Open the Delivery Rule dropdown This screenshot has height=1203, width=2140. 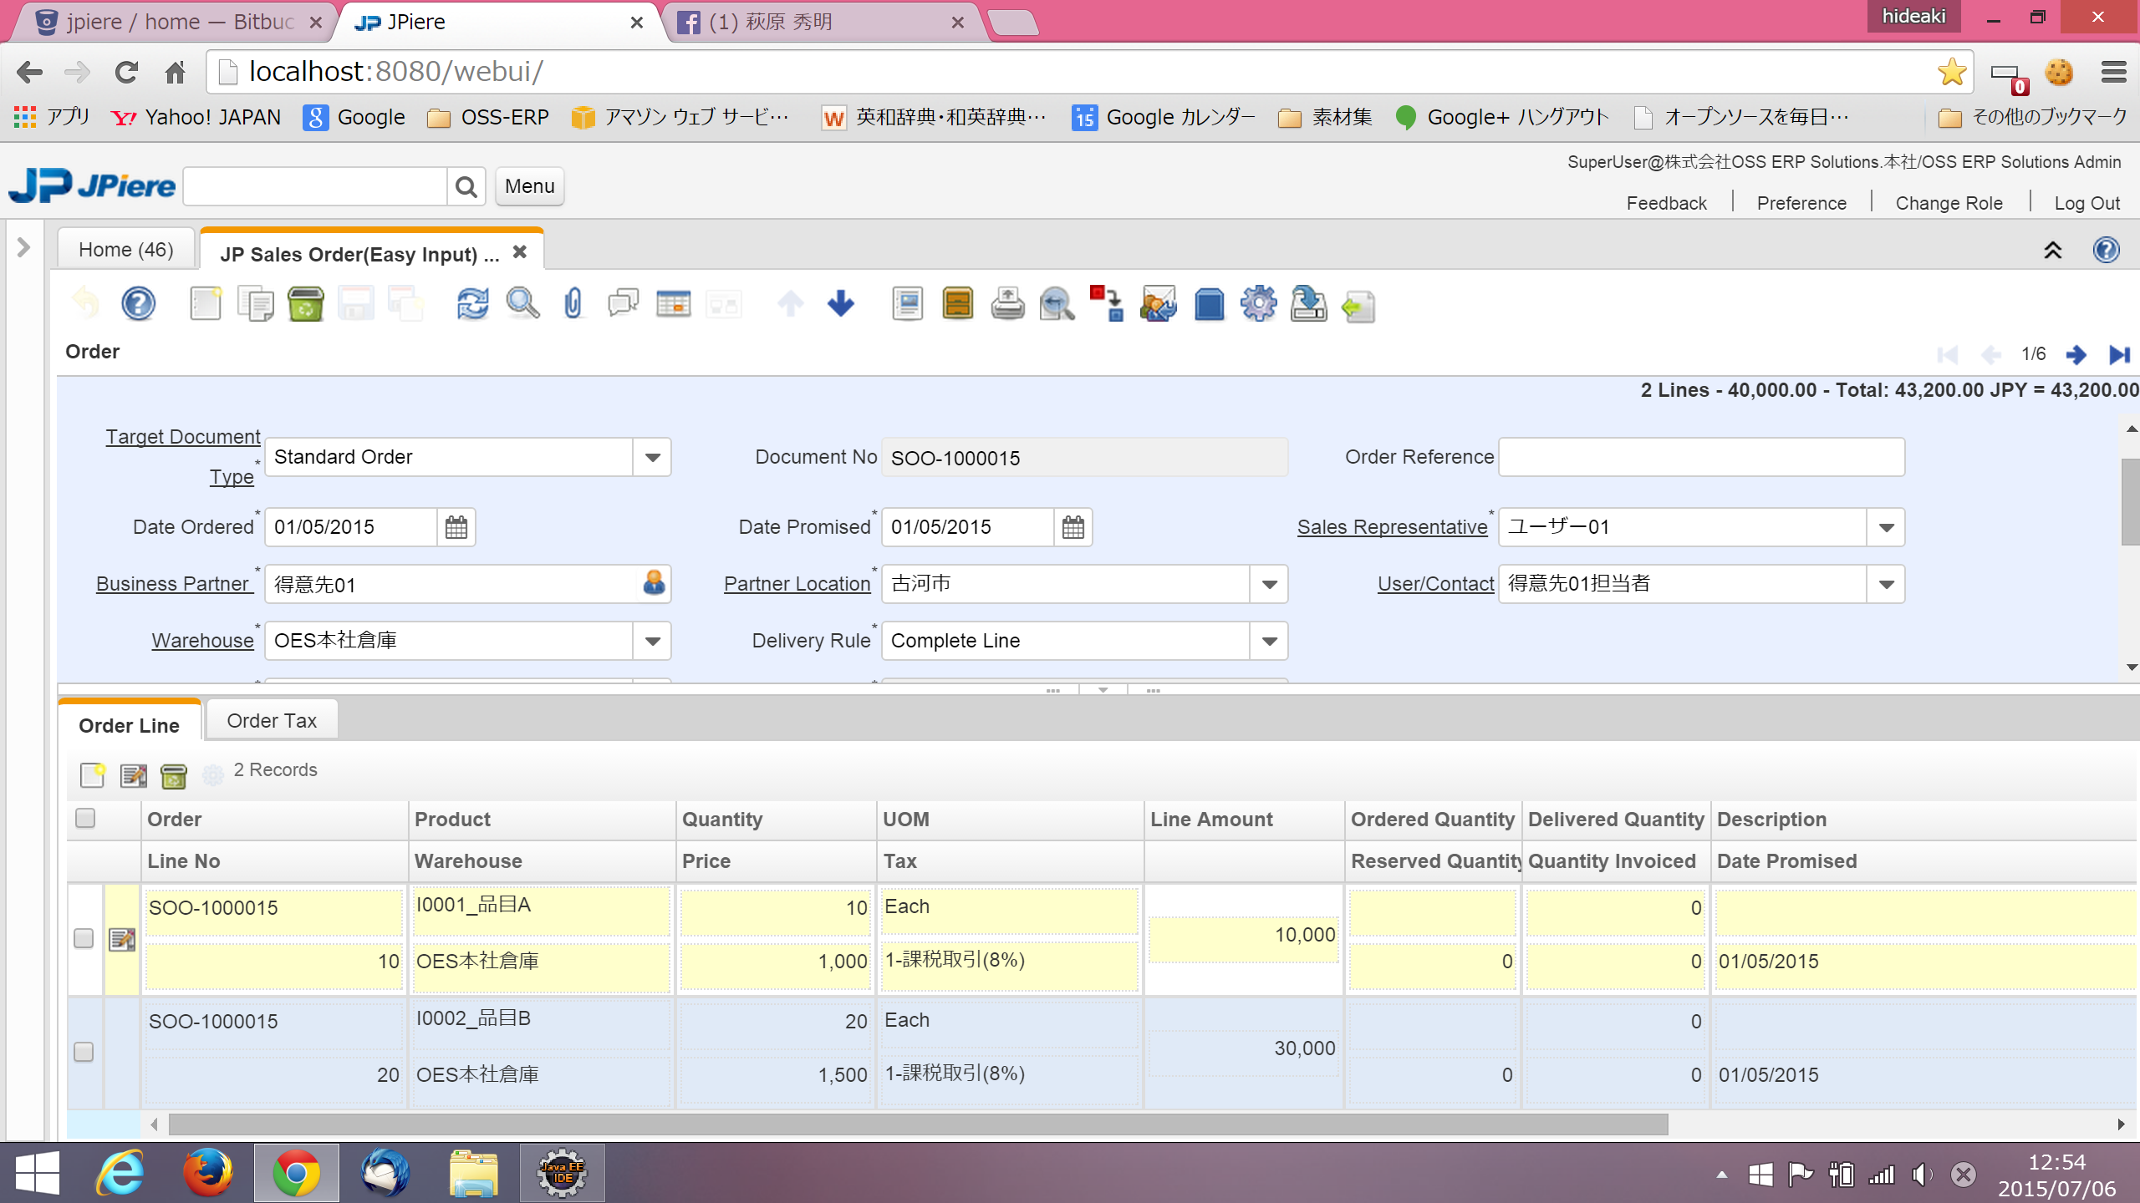point(1269,642)
